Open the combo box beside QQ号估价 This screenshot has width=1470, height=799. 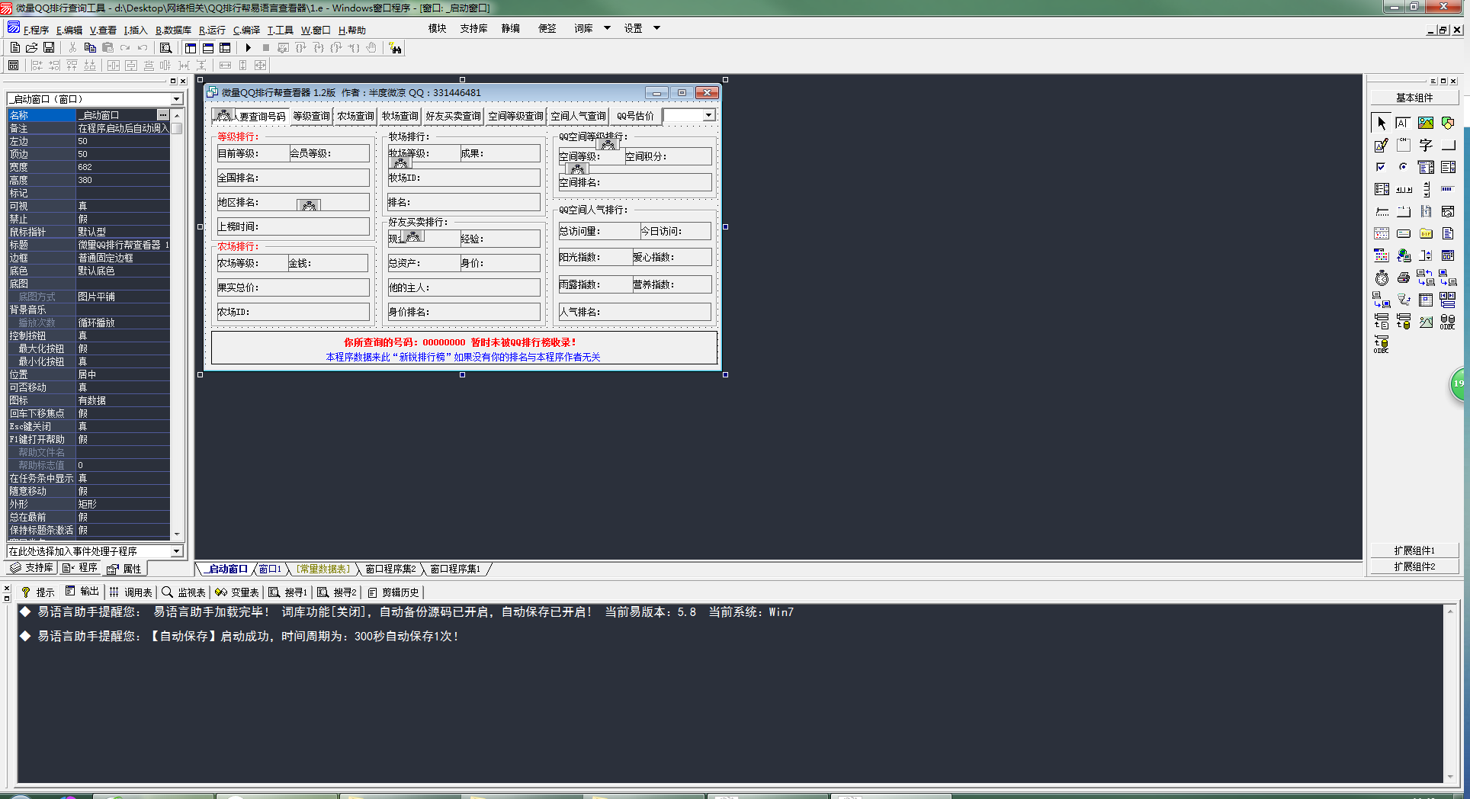[708, 115]
